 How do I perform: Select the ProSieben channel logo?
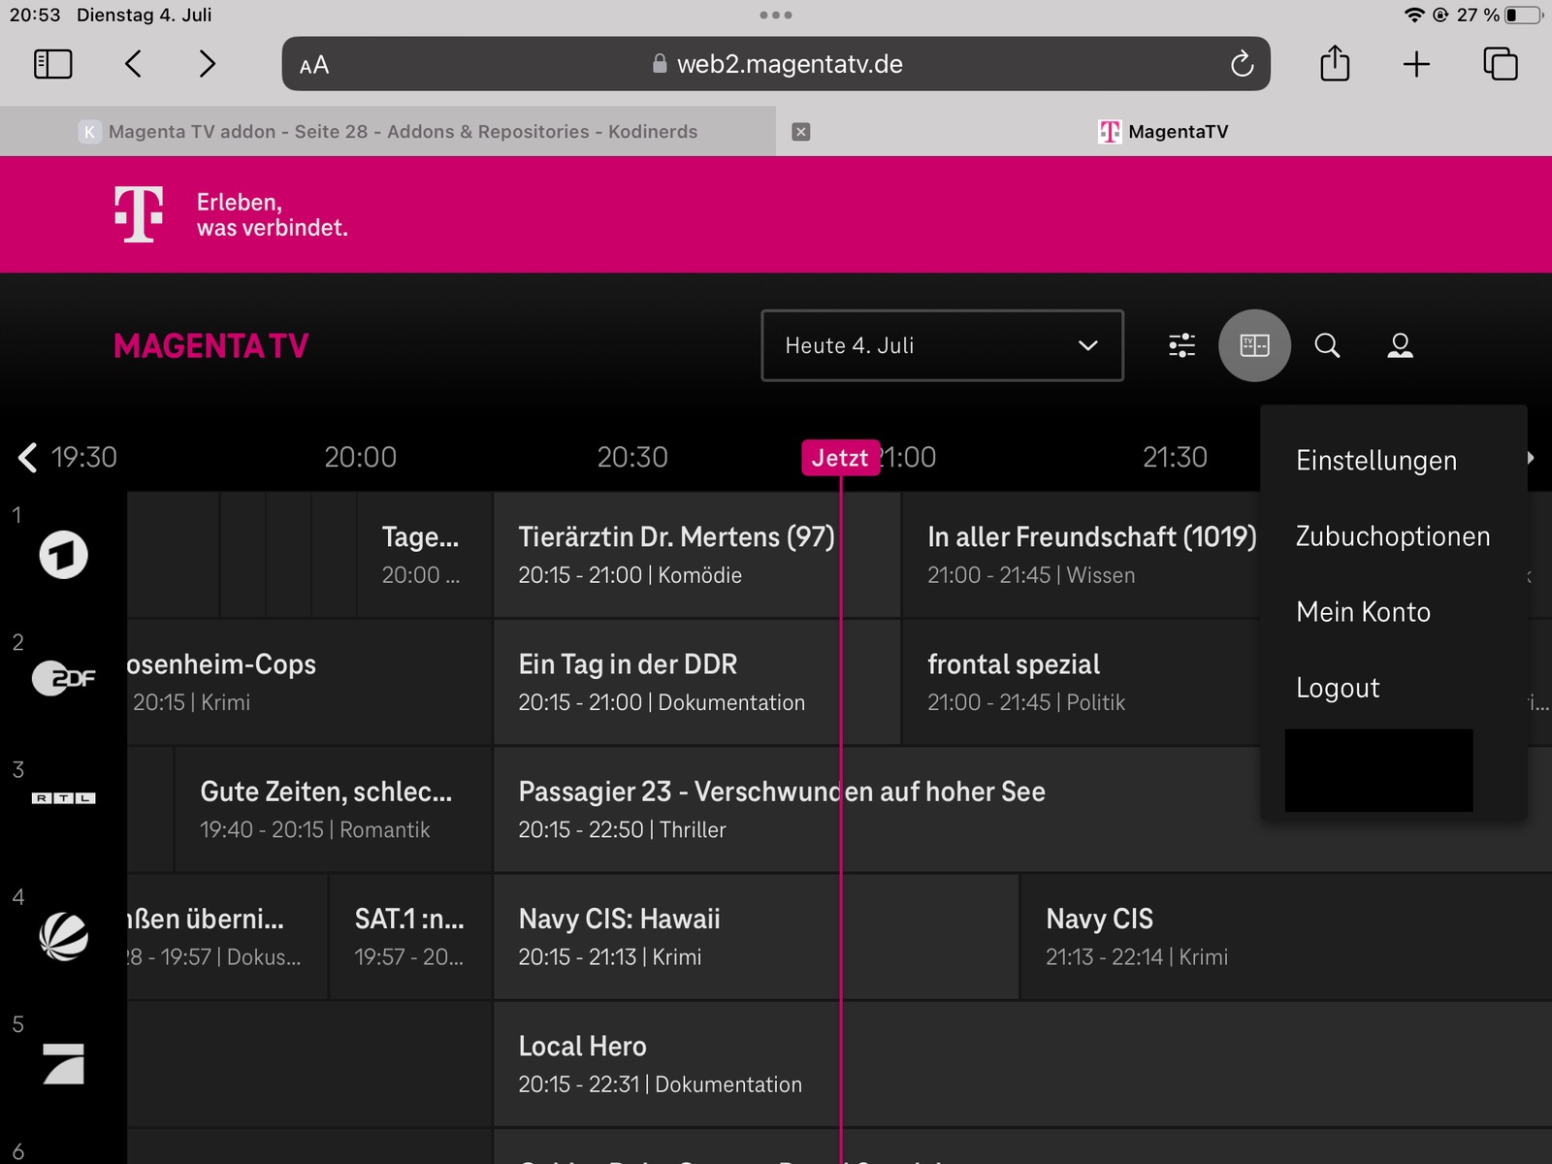pyautogui.click(x=63, y=1064)
